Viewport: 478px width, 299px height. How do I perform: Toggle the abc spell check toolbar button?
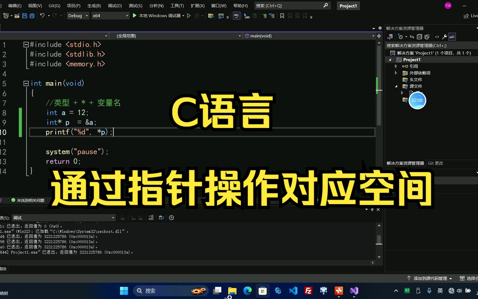tap(237, 16)
